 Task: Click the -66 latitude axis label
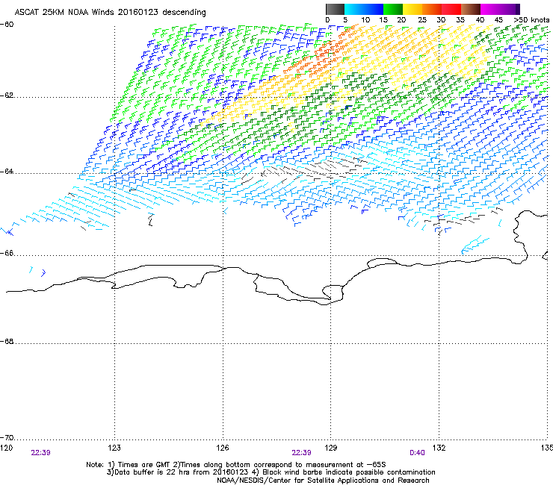click(7, 253)
